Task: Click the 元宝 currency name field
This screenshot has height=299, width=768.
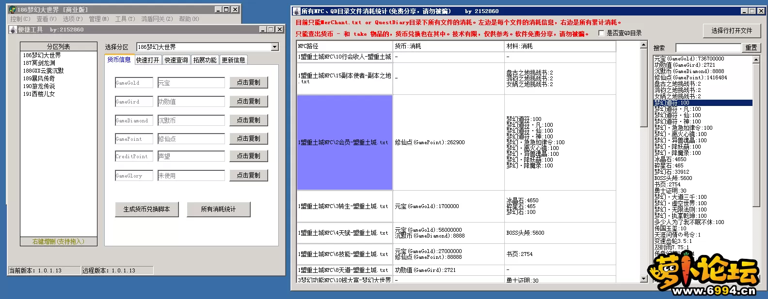Action: 191,83
